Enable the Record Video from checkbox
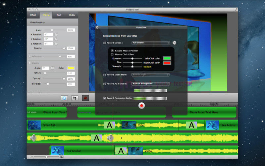 point(104,75)
